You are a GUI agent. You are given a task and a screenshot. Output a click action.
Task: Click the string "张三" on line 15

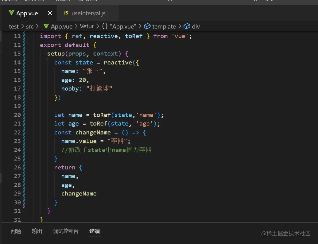(x=92, y=71)
